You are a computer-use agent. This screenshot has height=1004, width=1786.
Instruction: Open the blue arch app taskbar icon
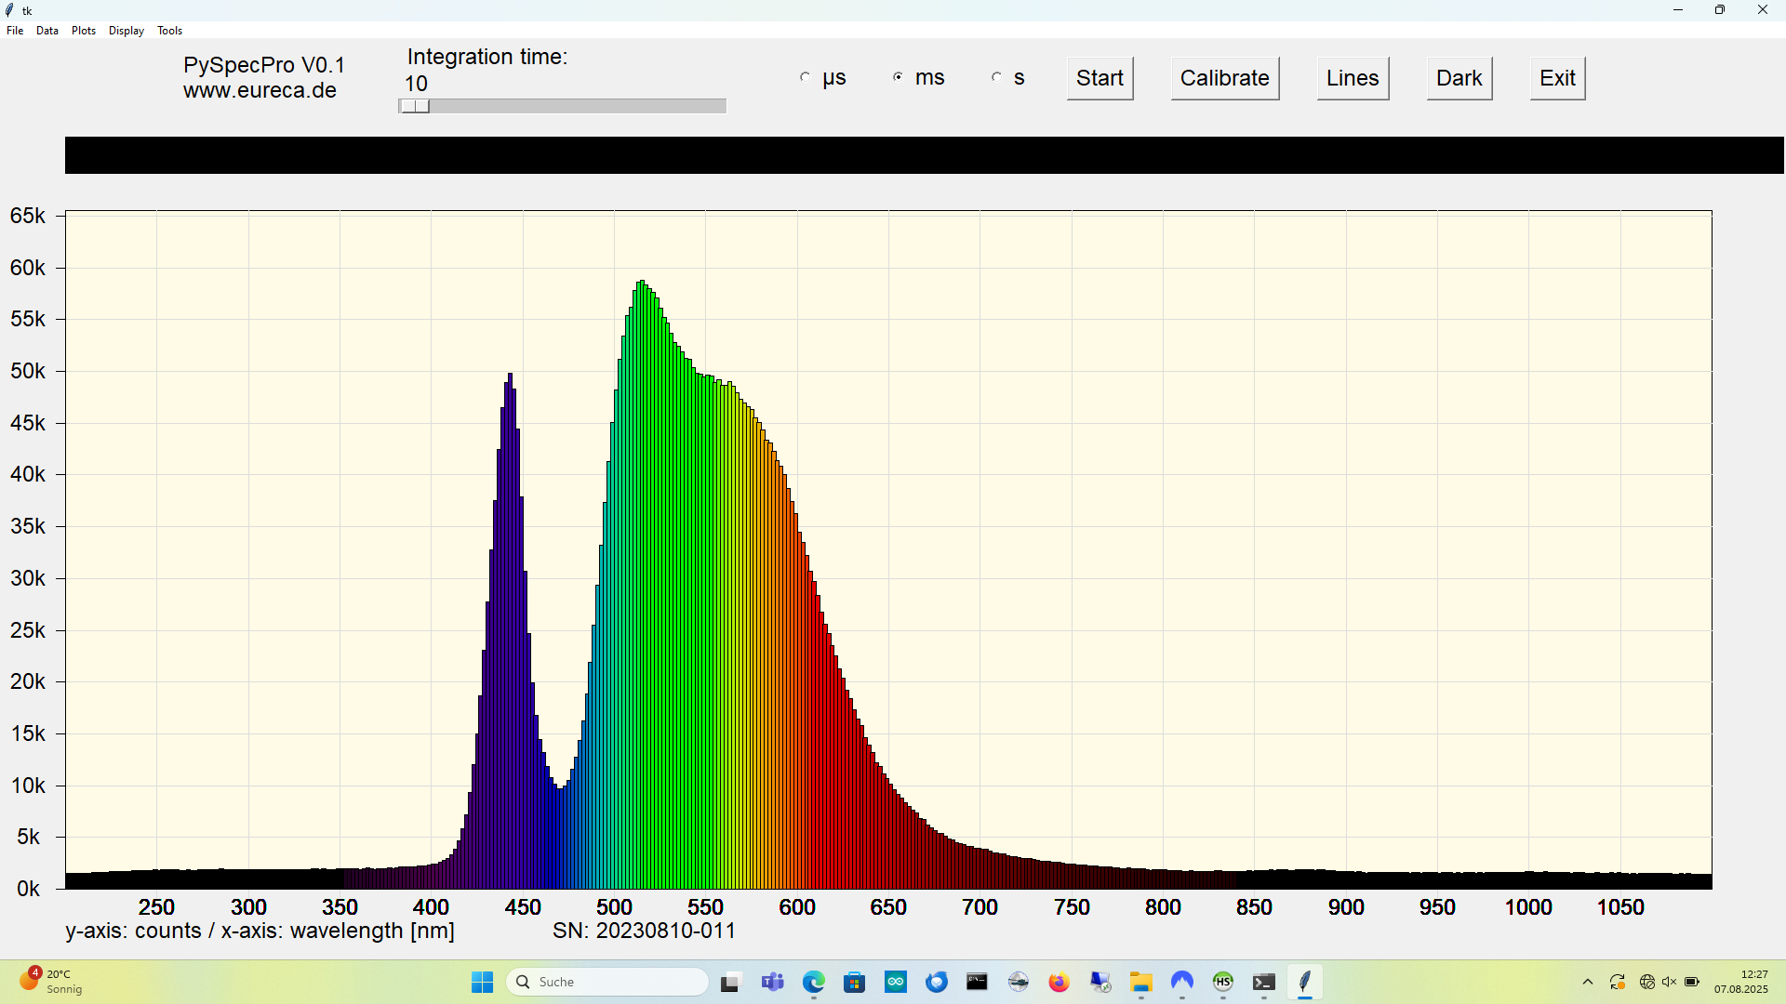pos(1182,982)
